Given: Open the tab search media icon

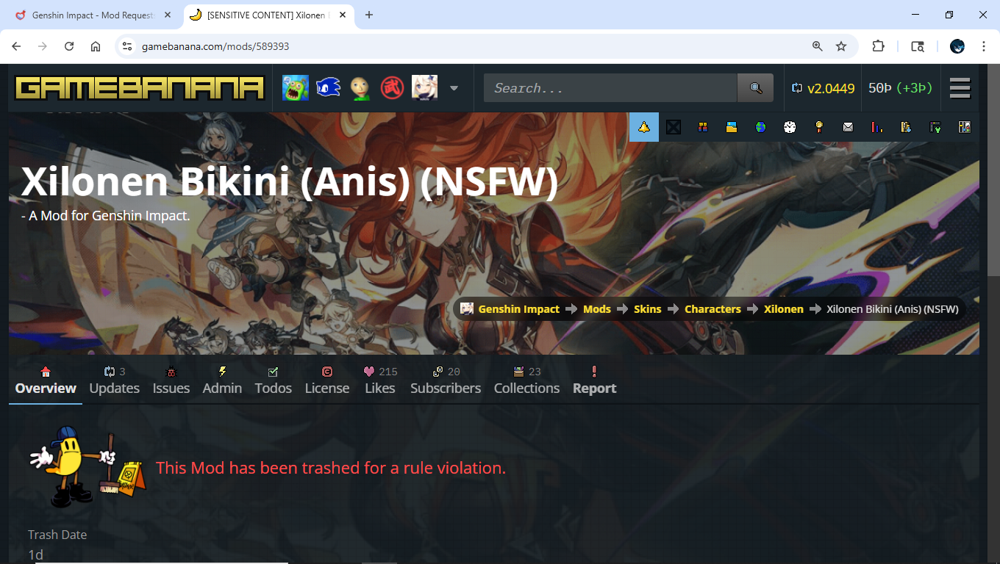Looking at the screenshot, I should (918, 46).
